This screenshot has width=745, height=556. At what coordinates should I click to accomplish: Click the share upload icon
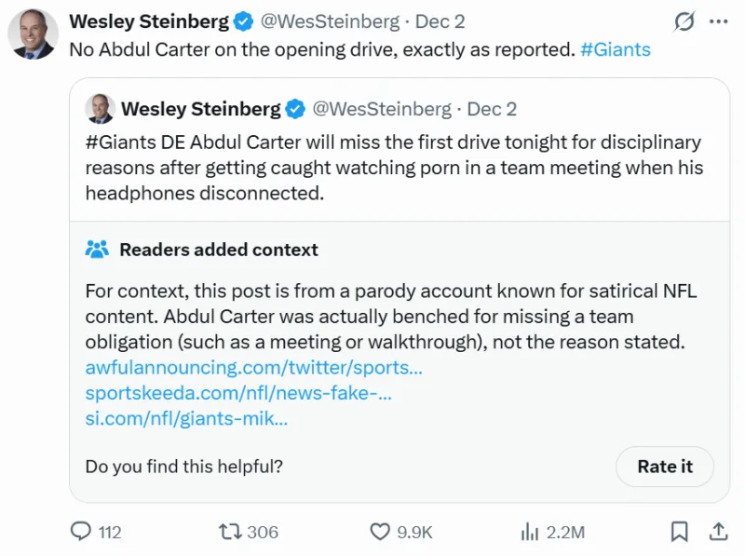point(718,532)
